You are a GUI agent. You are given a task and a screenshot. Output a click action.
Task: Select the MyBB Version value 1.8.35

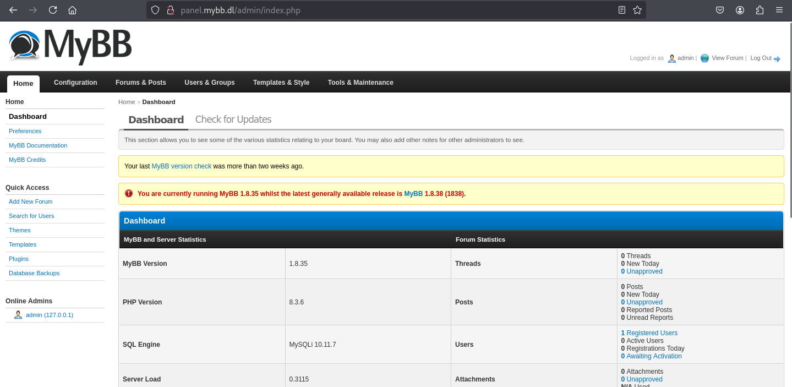pyautogui.click(x=298, y=264)
